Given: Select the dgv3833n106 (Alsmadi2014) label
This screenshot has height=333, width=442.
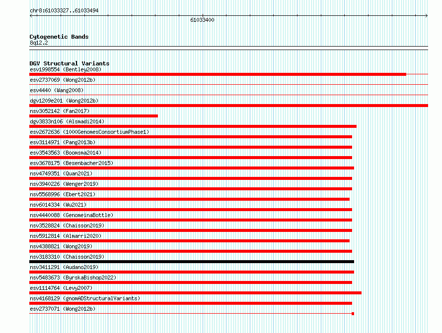Looking at the screenshot, I should pos(67,121).
